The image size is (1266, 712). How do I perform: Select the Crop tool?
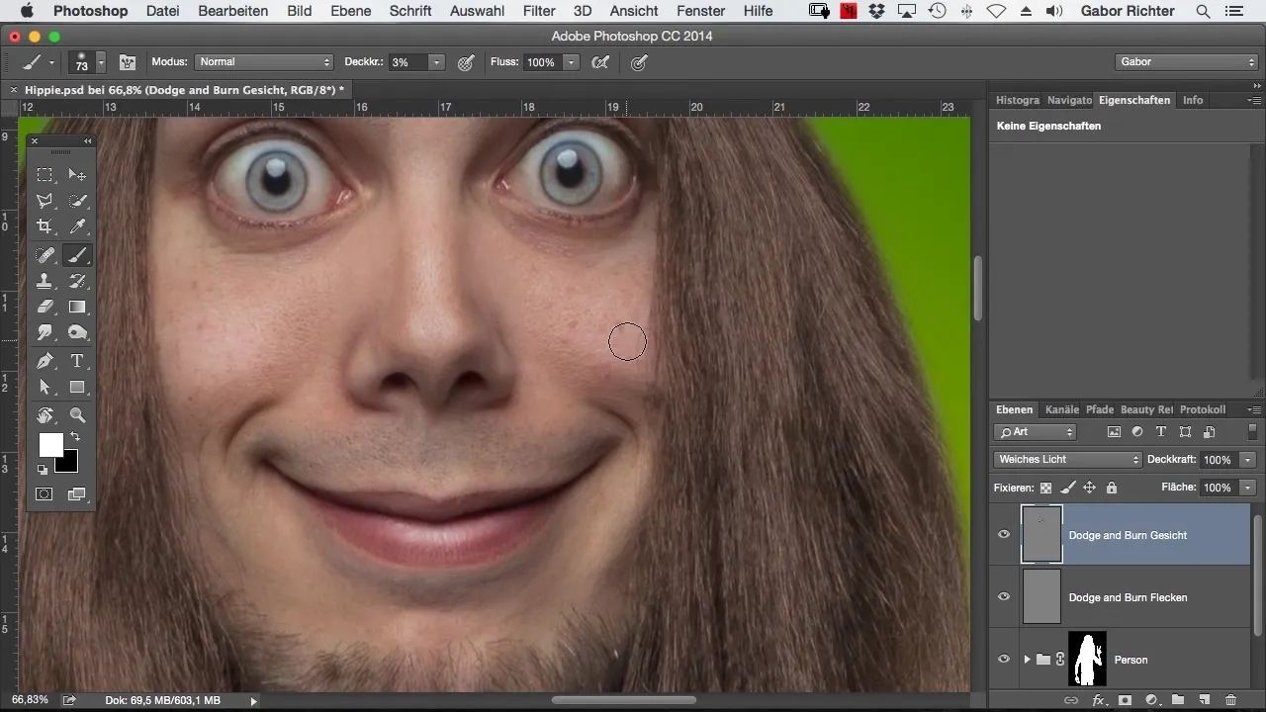coord(45,226)
